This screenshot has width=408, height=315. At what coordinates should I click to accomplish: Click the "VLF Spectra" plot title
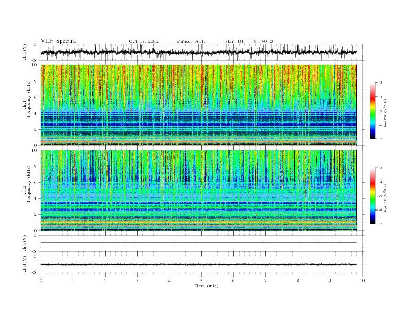tap(58, 41)
